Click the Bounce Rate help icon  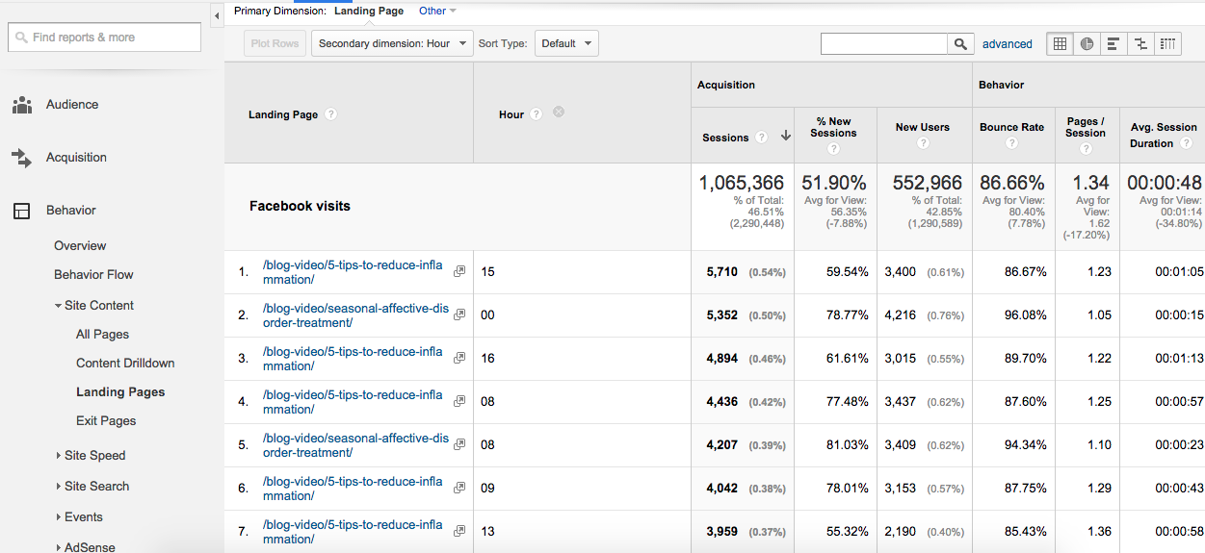pyautogui.click(x=1011, y=143)
